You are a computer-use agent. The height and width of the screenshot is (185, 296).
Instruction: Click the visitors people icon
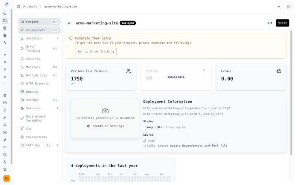coord(128,71)
